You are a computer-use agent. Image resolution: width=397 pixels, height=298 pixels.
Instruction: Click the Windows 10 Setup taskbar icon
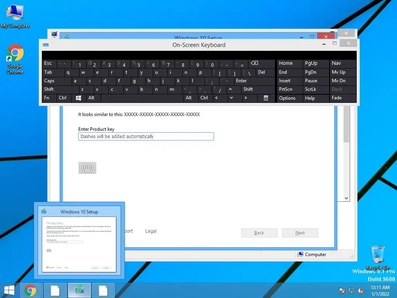pyautogui.click(x=79, y=290)
